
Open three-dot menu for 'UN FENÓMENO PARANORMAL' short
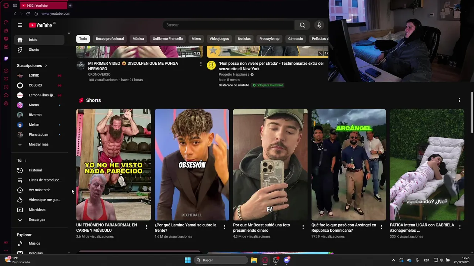click(146, 227)
